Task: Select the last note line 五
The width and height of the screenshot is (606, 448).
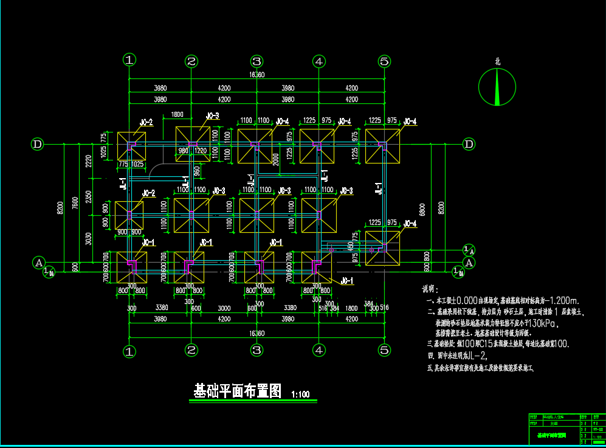Action: click(x=480, y=368)
